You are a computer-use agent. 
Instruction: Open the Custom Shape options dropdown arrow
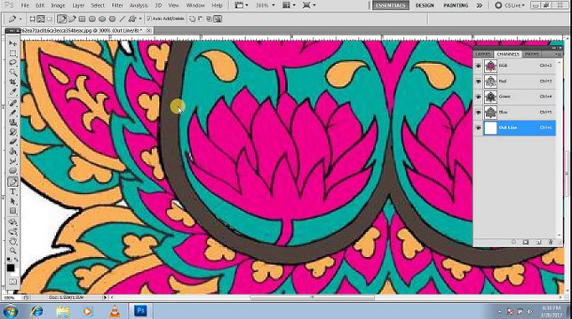coord(140,19)
